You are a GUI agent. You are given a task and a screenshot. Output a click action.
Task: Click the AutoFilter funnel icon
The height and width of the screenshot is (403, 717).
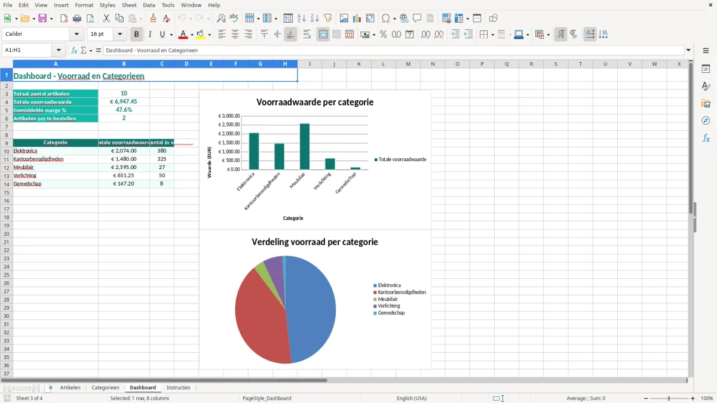coord(327,19)
